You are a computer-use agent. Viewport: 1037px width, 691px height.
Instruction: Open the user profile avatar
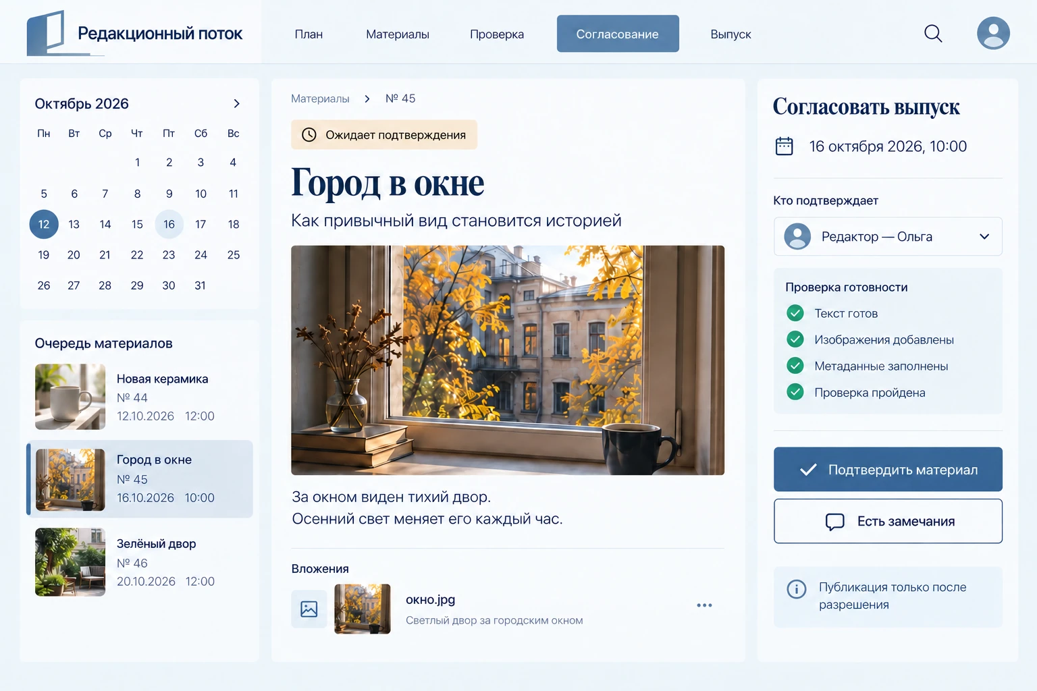click(x=992, y=33)
